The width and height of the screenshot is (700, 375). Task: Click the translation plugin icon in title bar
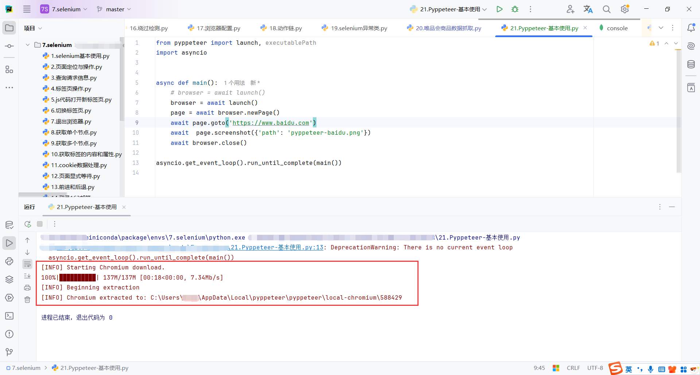(x=588, y=9)
